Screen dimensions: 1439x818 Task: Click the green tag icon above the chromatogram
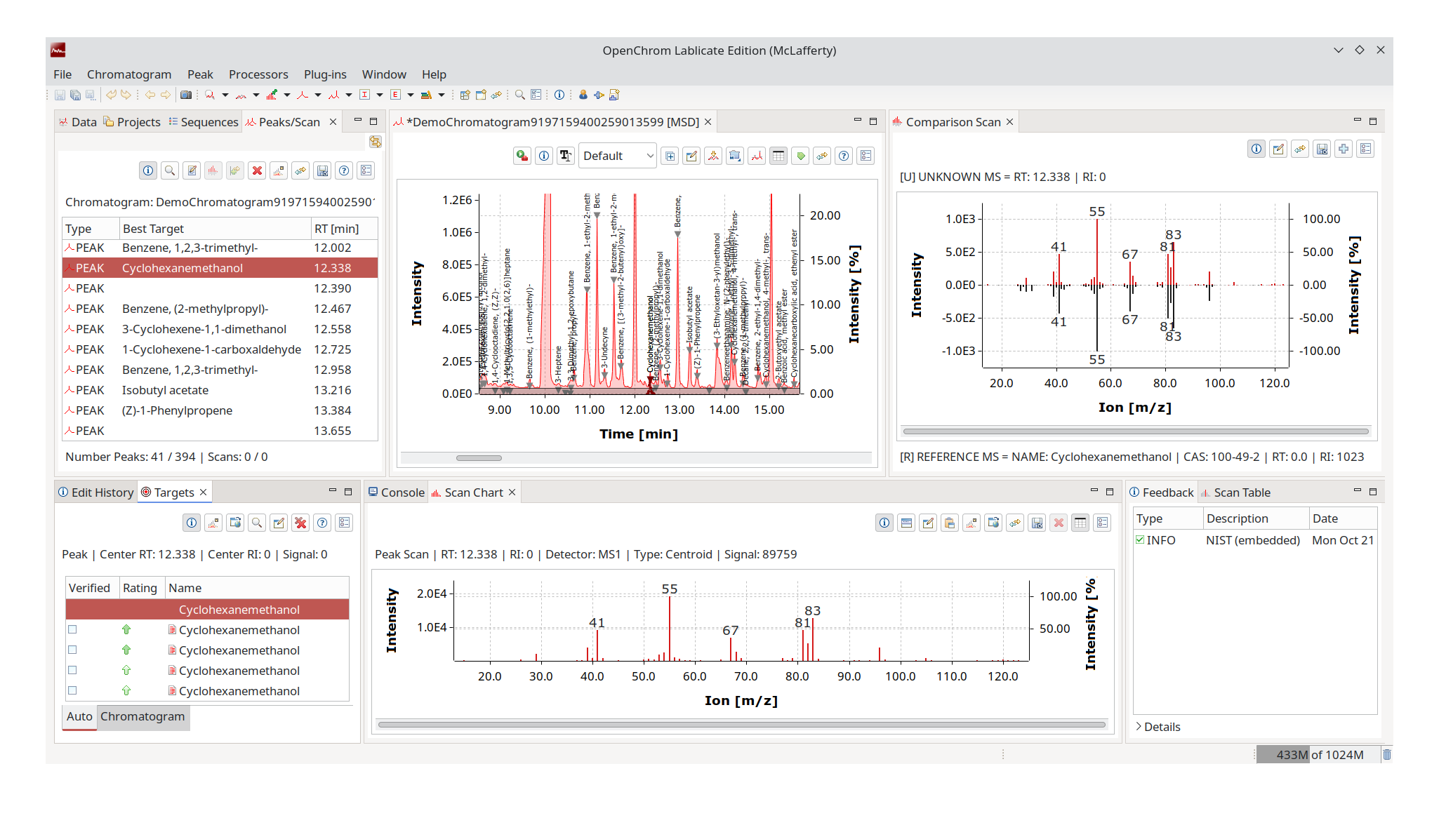point(800,156)
